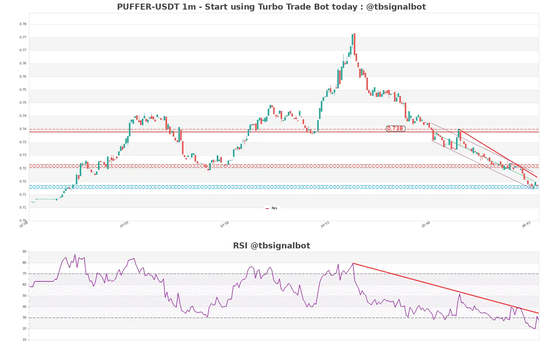The image size is (543, 362).
Task: Click the RSI axis value 30
Action: click(x=24, y=317)
